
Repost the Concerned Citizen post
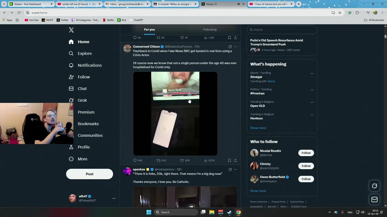pyautogui.click(x=158, y=160)
